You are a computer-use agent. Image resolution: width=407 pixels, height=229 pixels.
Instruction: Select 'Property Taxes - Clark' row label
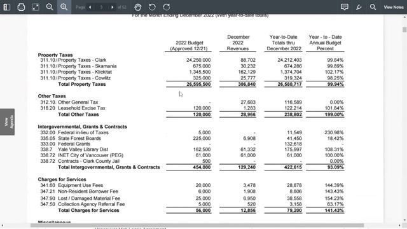82,60
